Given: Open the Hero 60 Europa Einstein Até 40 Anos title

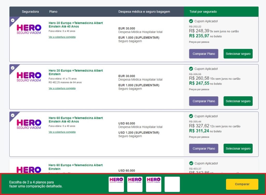Looking at the screenshot, I should tap(76, 120).
